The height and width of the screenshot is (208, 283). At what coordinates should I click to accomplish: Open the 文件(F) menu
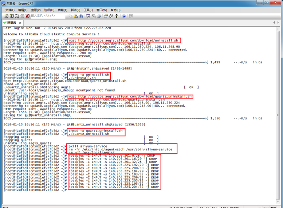click(10, 10)
